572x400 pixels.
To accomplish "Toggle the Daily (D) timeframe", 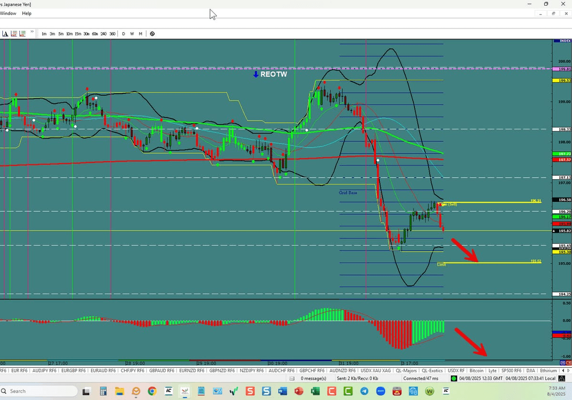I will coord(123,34).
